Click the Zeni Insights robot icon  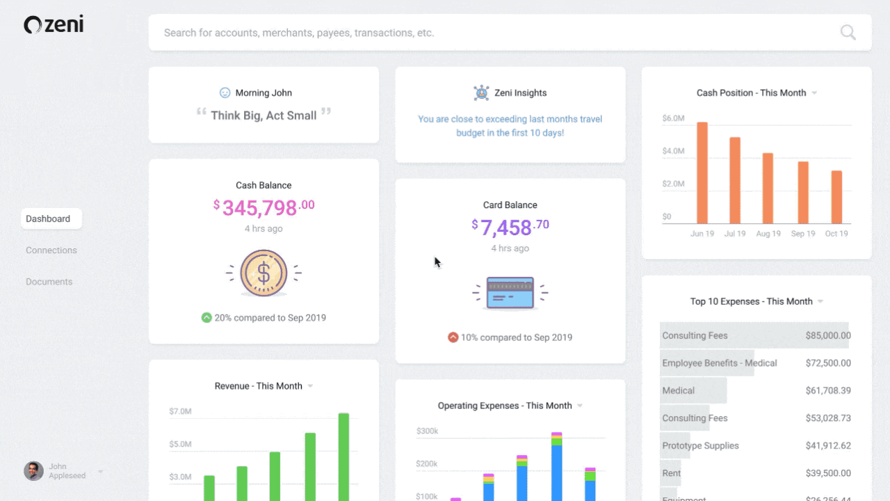[x=481, y=93]
